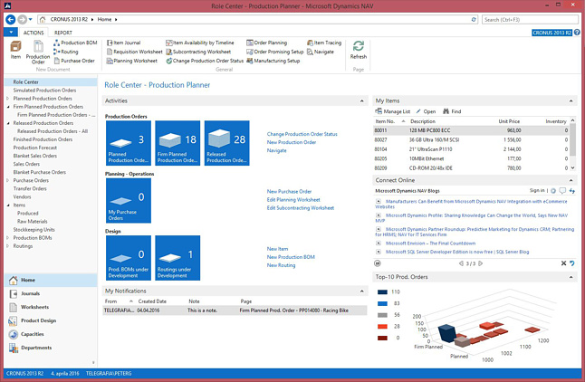Expand Planned Production Orders tree node

coord(8,99)
